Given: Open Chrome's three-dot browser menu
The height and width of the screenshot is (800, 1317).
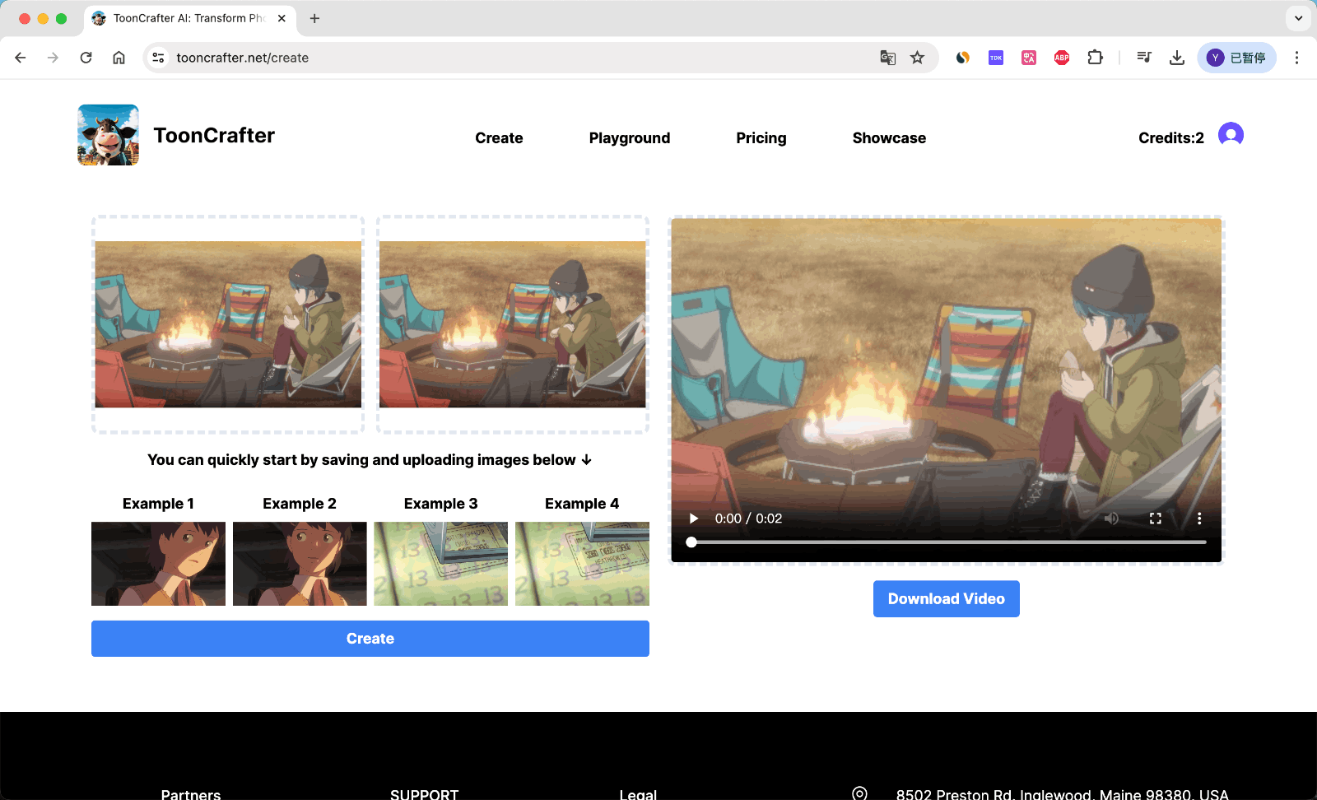Looking at the screenshot, I should click(1297, 58).
